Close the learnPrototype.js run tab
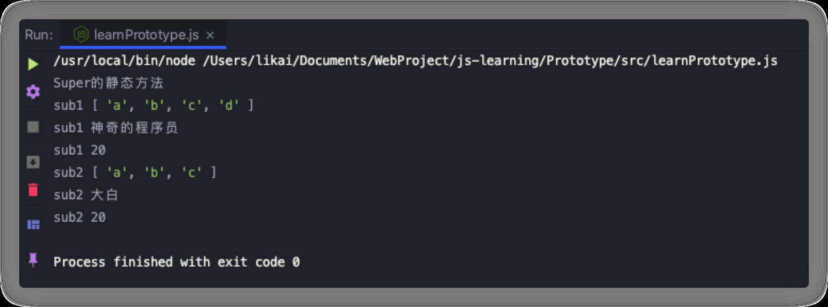Viewport: 828px width, 307px height. 210,35
